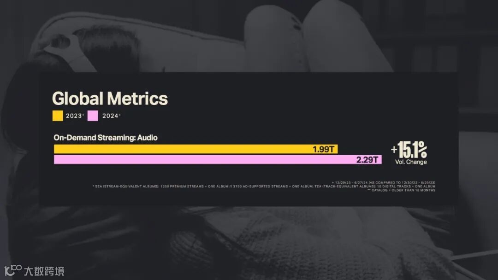The width and height of the screenshot is (498, 280).
Task: Click the 12/29/23 - 6/27/24 date footnote
Action: click(384, 183)
